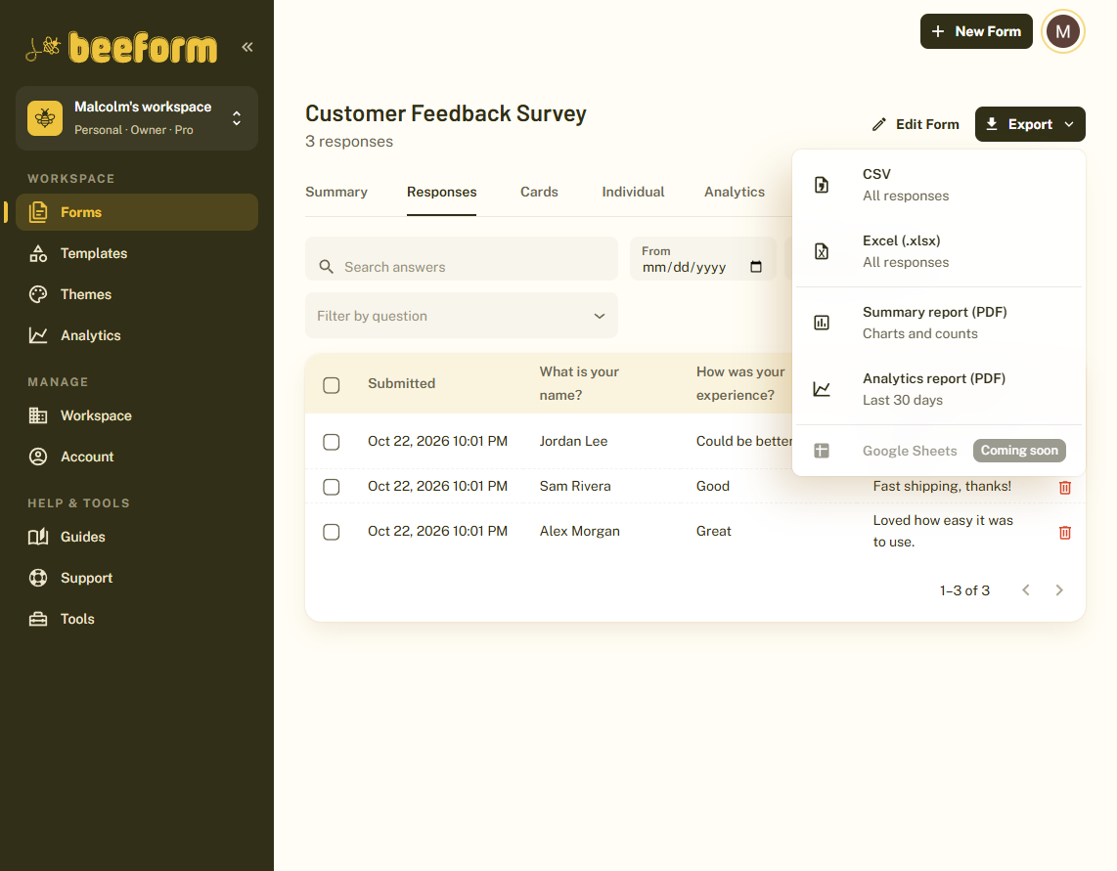Viewport: 1117px width, 871px height.
Task: Toggle the select-all header checkbox
Action: [x=332, y=385]
